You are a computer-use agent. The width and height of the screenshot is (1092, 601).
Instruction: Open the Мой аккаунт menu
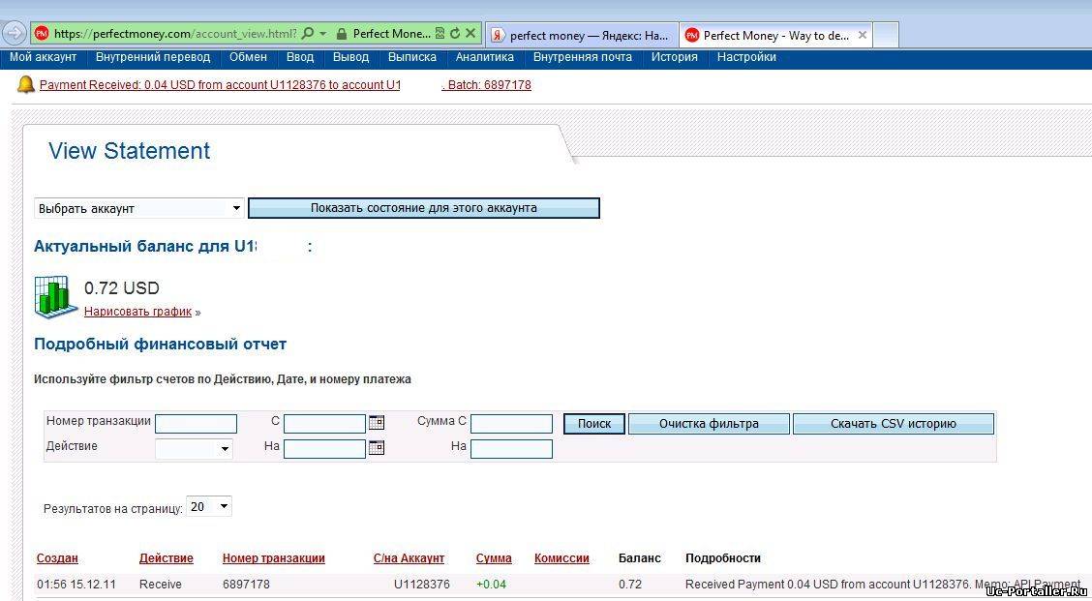click(x=44, y=57)
